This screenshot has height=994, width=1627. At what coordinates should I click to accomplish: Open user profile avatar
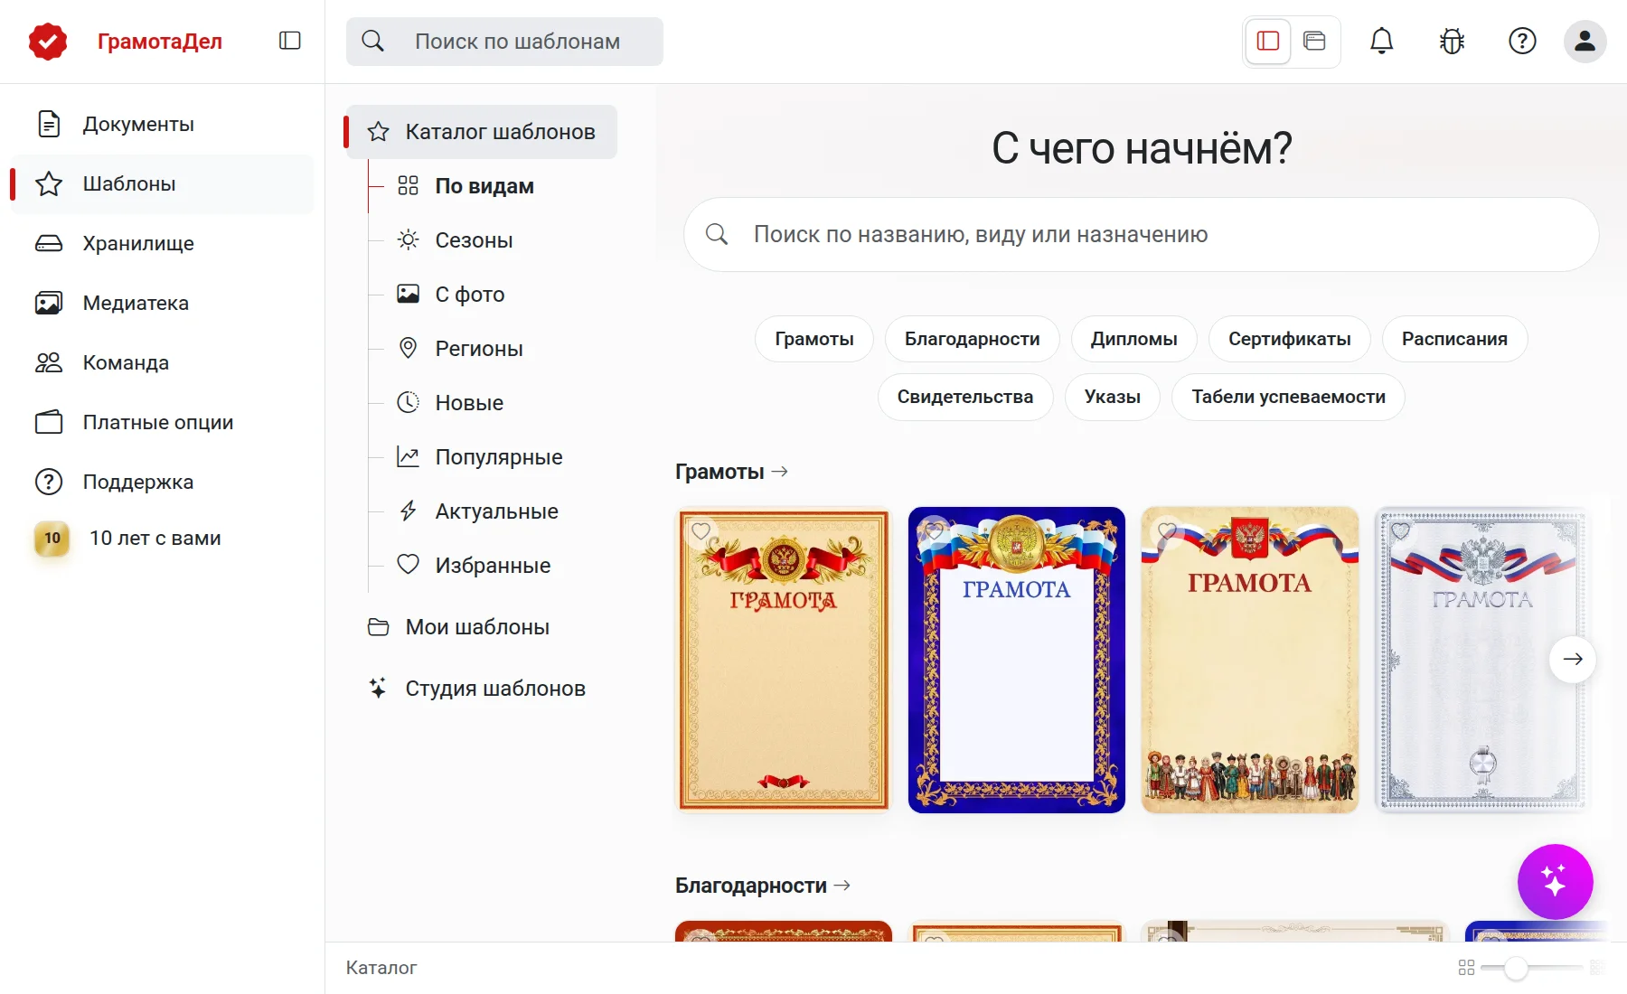(x=1585, y=41)
